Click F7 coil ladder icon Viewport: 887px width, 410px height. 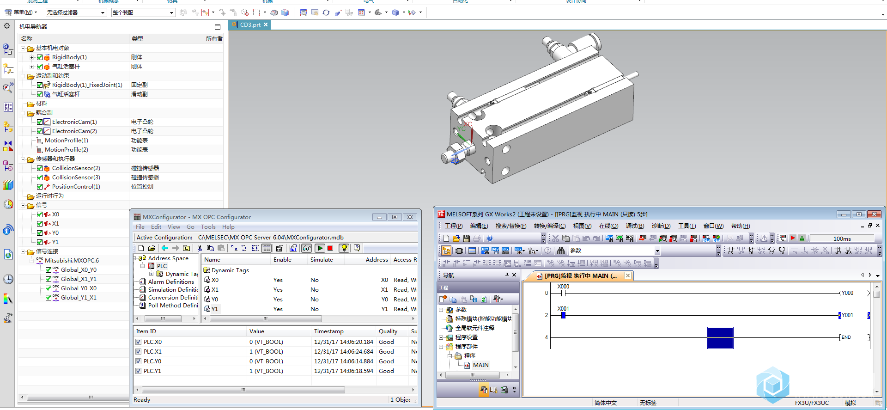point(772,251)
